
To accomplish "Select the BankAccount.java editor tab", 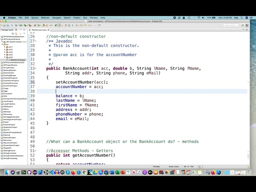I will pos(39,30).
